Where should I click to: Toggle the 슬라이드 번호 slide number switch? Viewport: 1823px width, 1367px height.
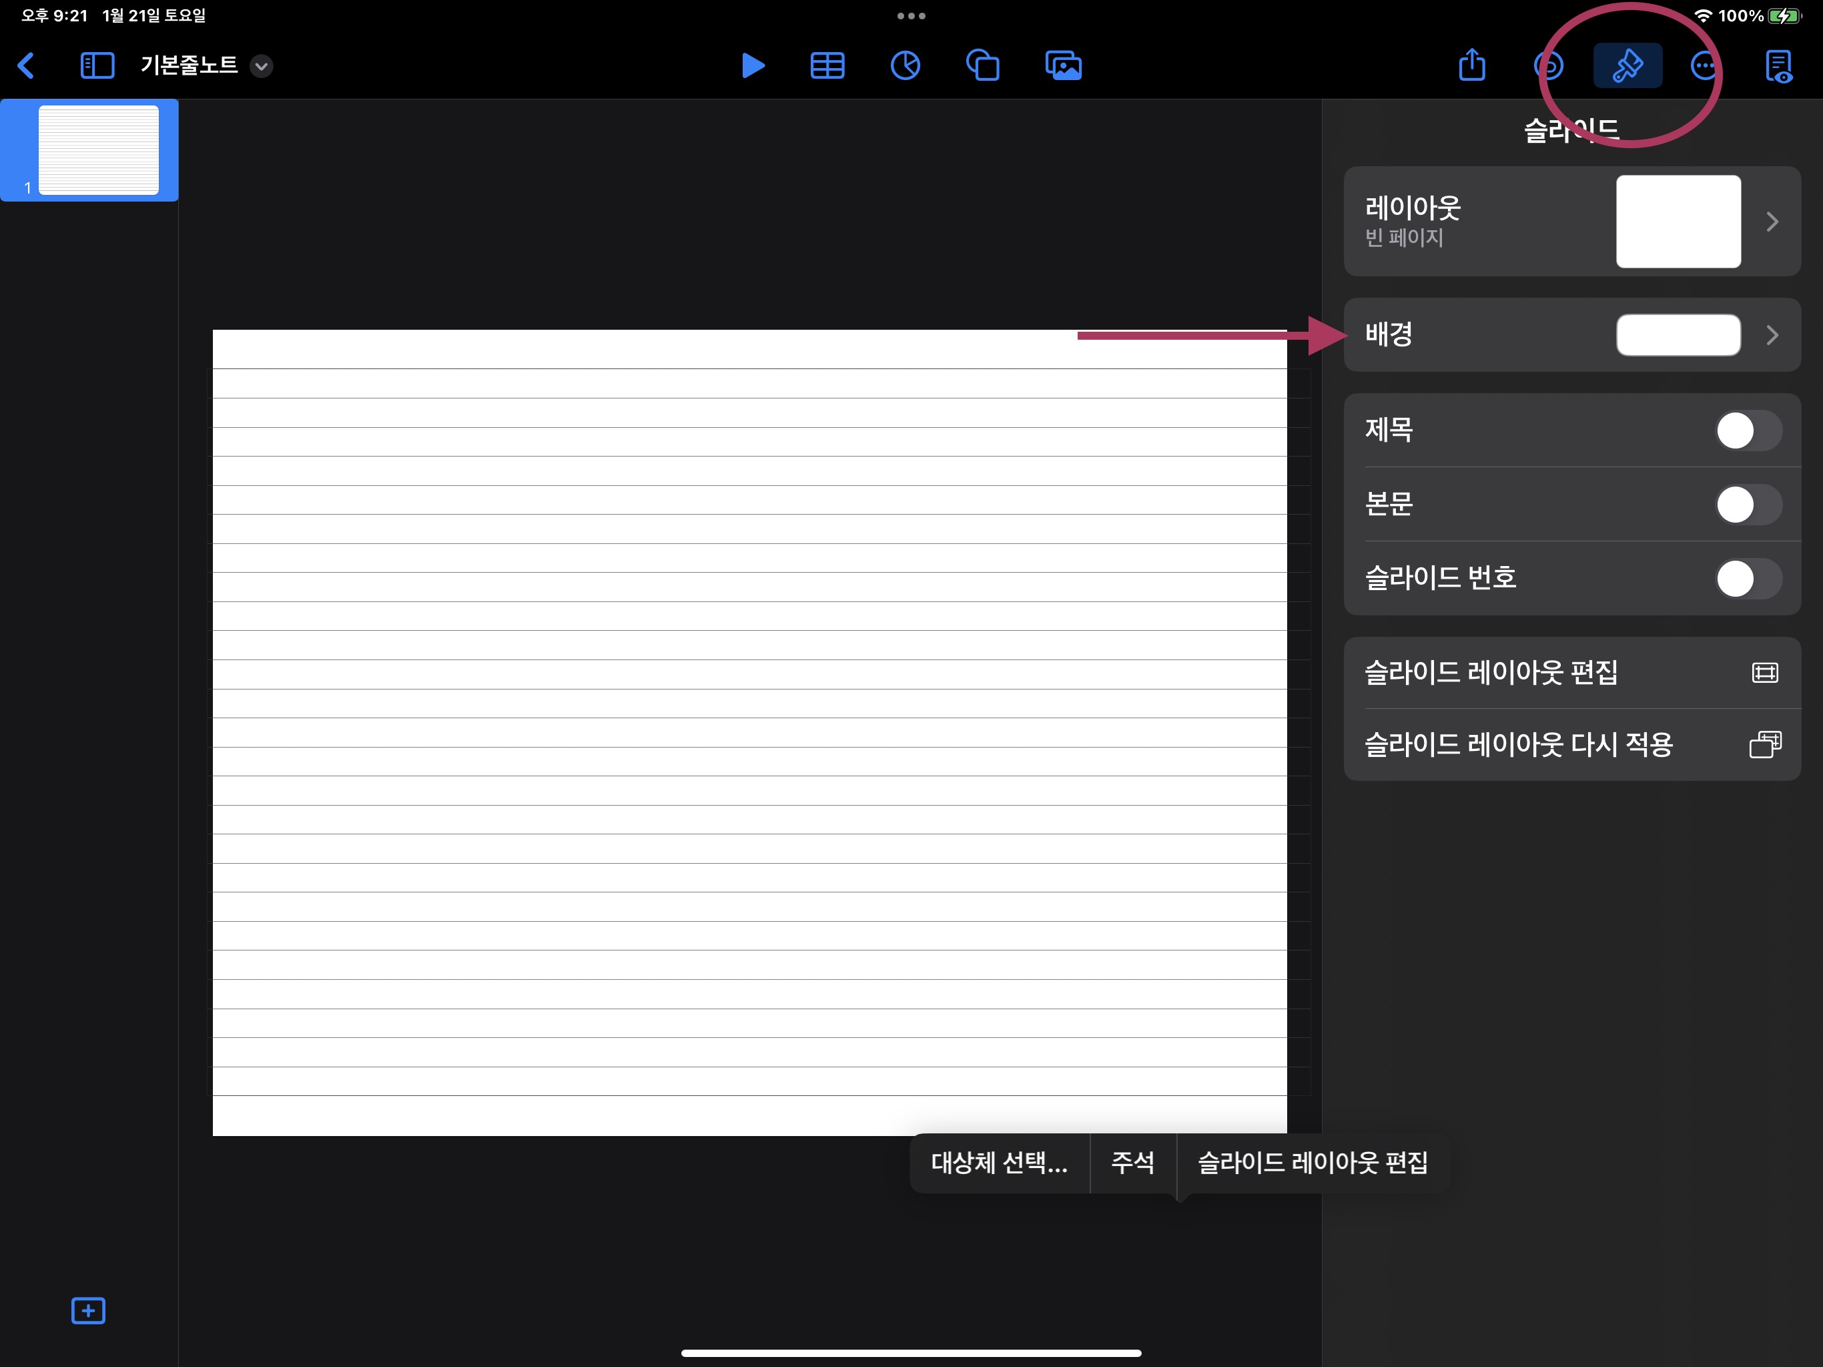click(x=1749, y=579)
